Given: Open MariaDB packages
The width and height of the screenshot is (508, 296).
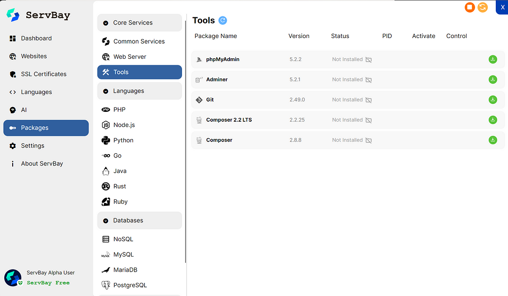Looking at the screenshot, I should 139,270.
